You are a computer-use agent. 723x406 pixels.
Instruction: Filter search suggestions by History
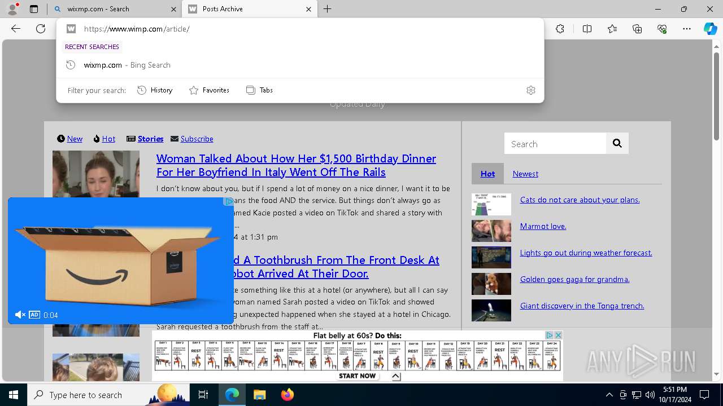point(155,90)
